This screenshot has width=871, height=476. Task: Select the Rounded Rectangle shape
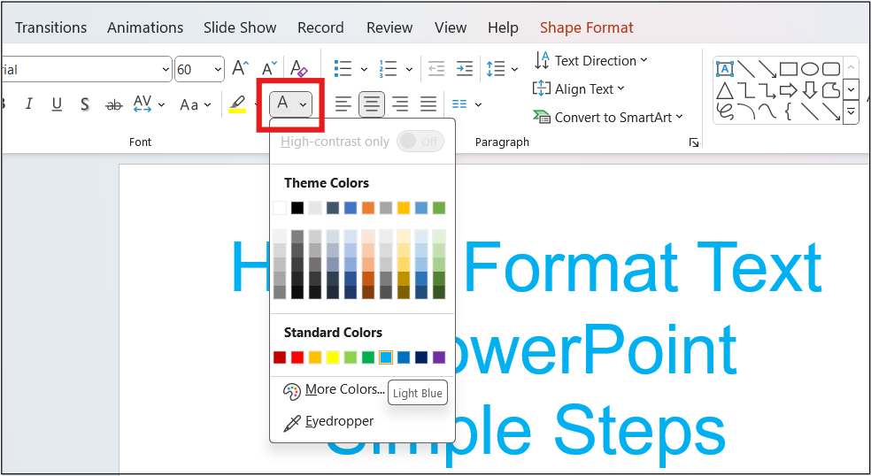coord(831,69)
